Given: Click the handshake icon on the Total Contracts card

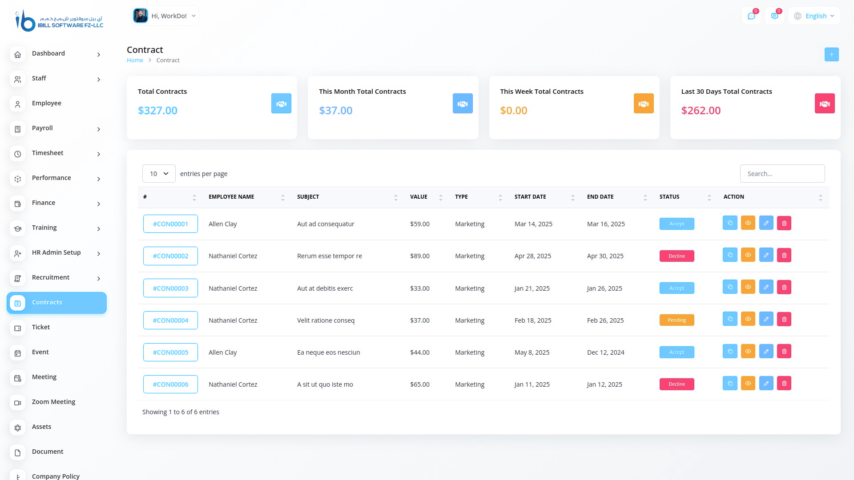Looking at the screenshot, I should point(281,104).
